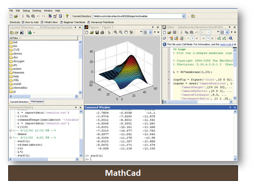The image size is (254, 184).
Task: Click cd(matlabroot) in Command History
Action: tap(30, 145)
